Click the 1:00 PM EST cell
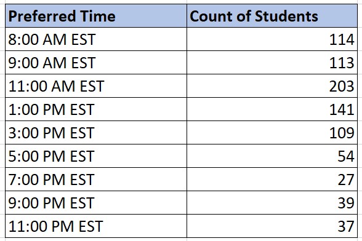Viewport: 362px width, 241px height. (x=96, y=109)
